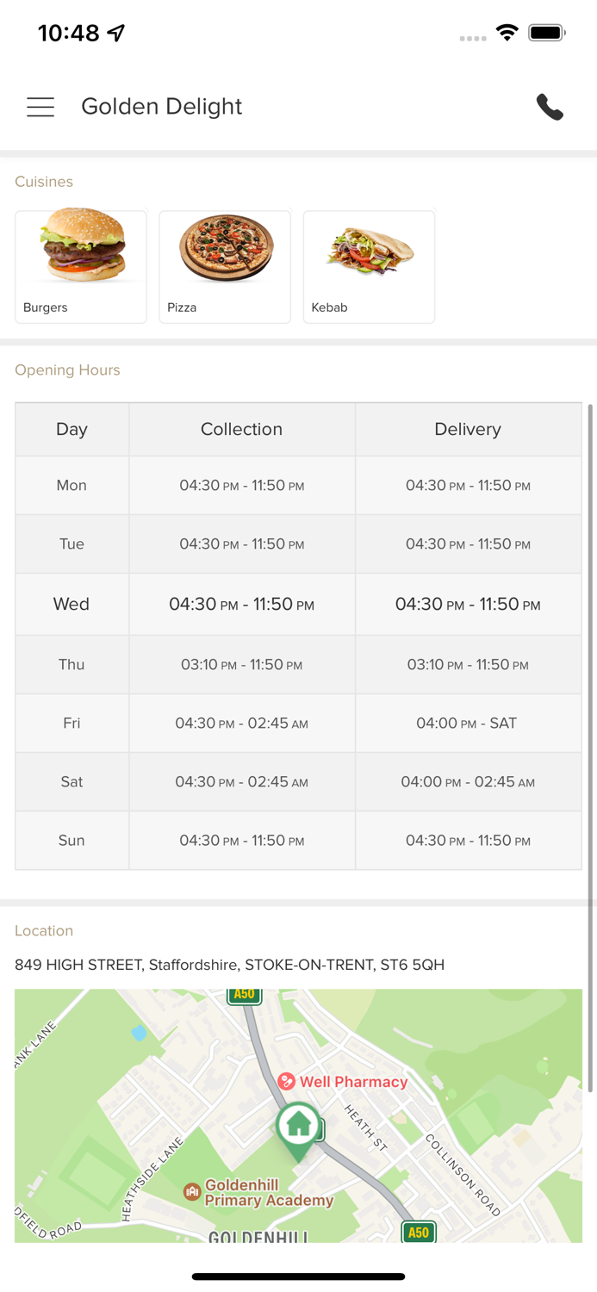
Task: Tap the Golden Delight title
Action: [162, 107]
